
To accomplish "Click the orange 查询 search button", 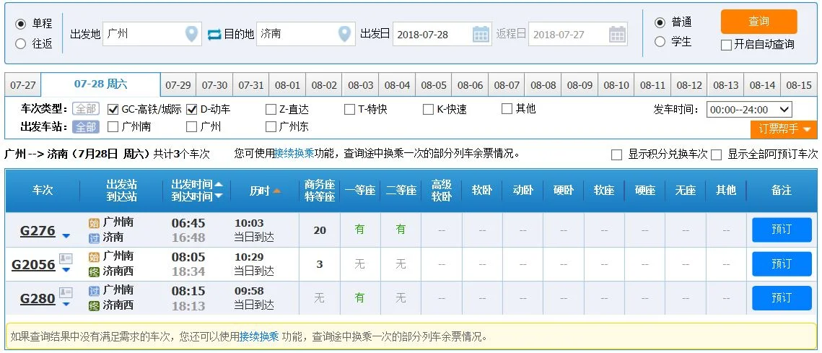I will (x=758, y=22).
